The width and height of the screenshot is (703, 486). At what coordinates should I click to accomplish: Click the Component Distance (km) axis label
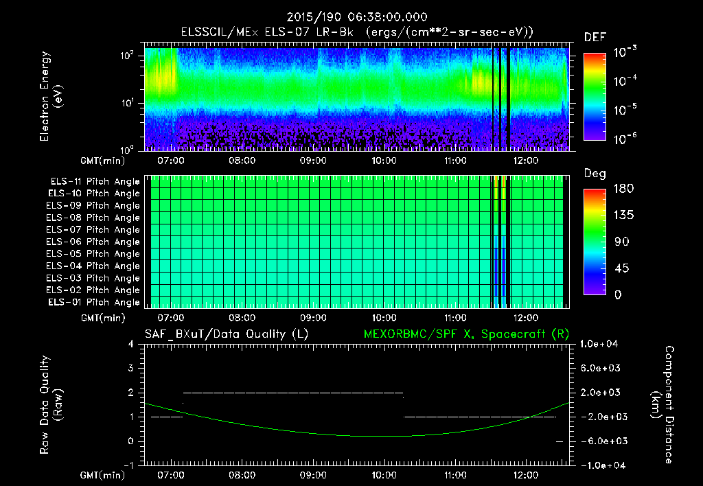[662, 405]
